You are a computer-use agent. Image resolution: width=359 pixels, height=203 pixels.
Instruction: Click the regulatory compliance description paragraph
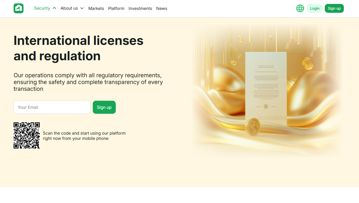[88, 82]
